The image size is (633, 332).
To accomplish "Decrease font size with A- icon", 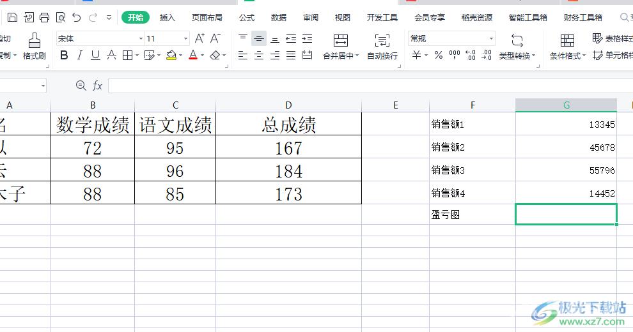I will click(215, 38).
